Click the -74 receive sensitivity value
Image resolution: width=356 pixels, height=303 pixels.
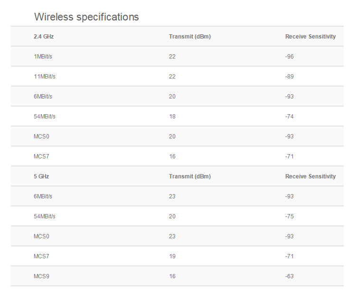(290, 117)
